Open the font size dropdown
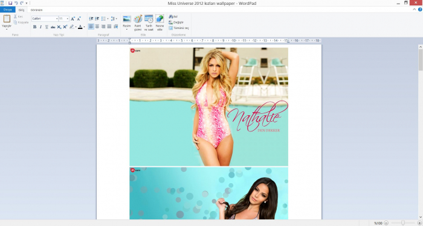The width and height of the screenshot is (423, 226). tap(64, 19)
